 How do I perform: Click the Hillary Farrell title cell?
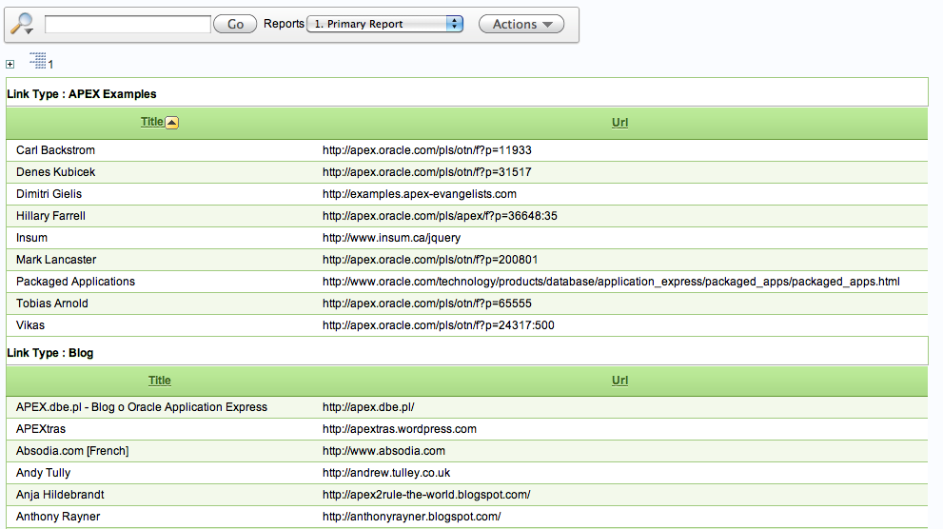pos(50,216)
